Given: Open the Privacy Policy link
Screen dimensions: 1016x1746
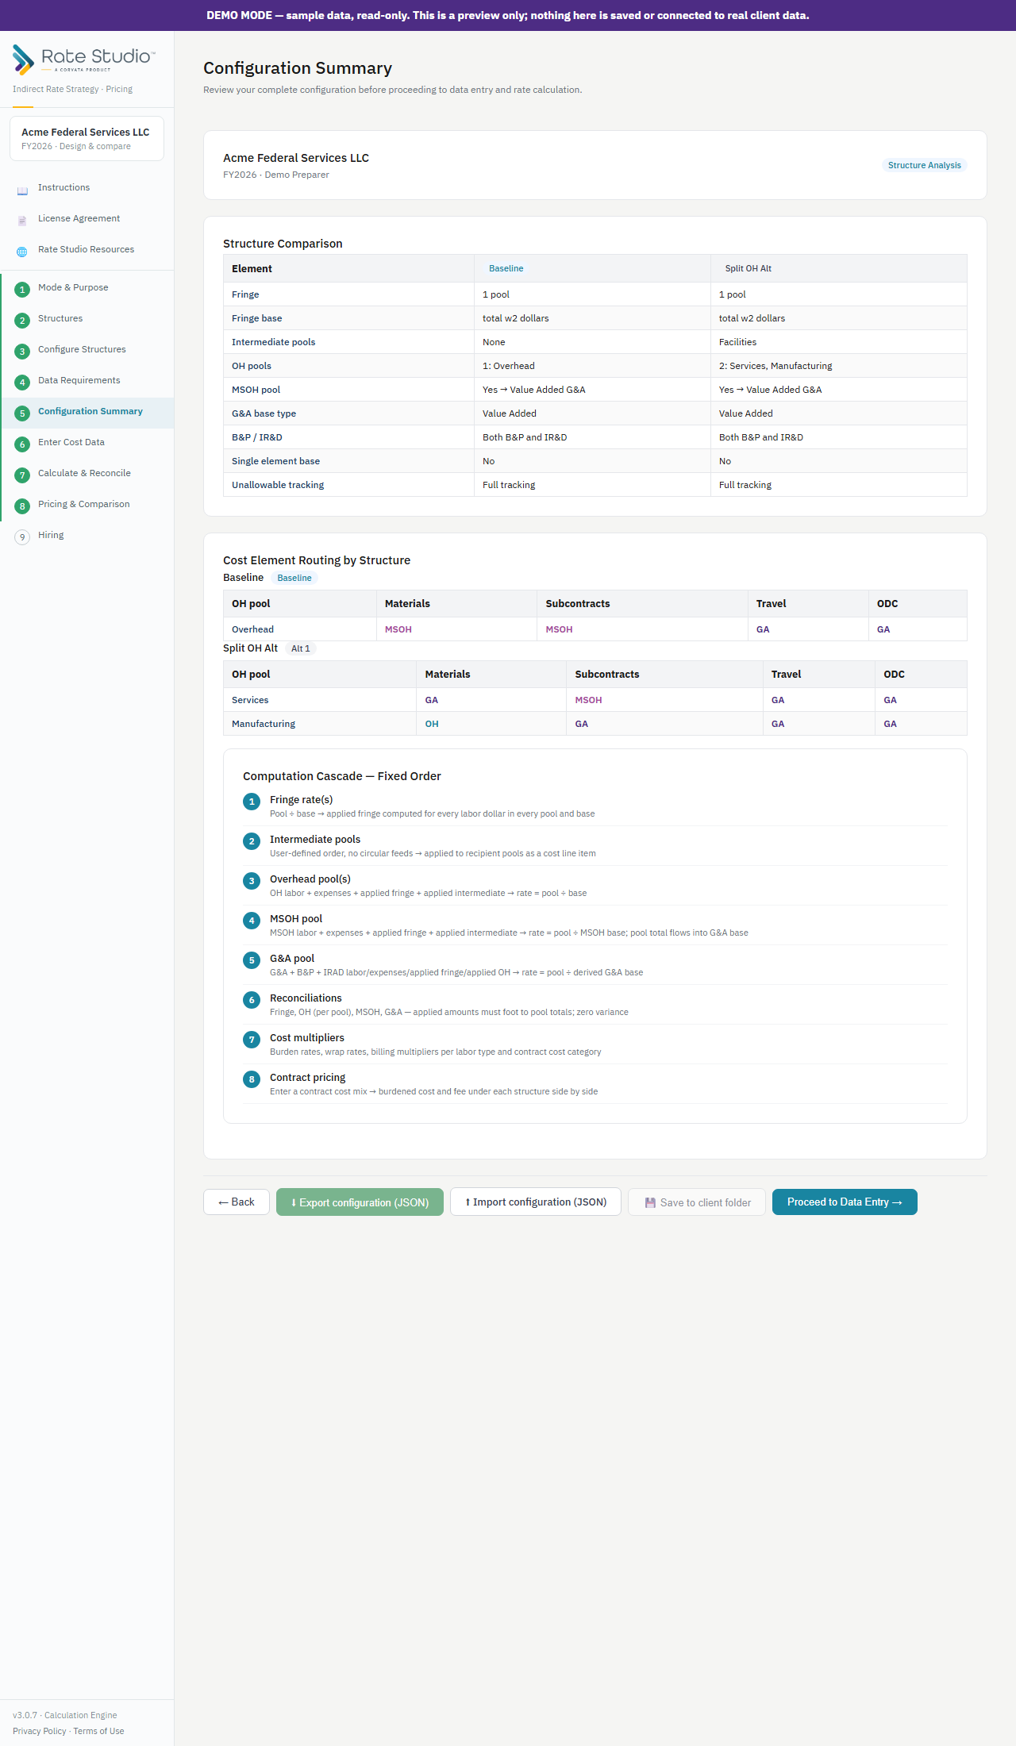Looking at the screenshot, I should click(x=40, y=1732).
